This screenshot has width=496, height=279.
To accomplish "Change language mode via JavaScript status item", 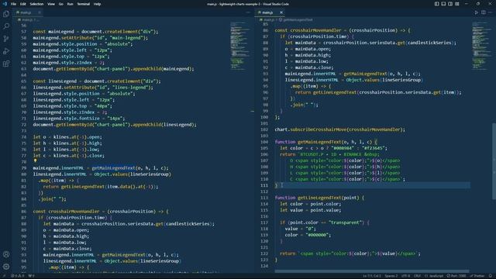I will (434, 276).
